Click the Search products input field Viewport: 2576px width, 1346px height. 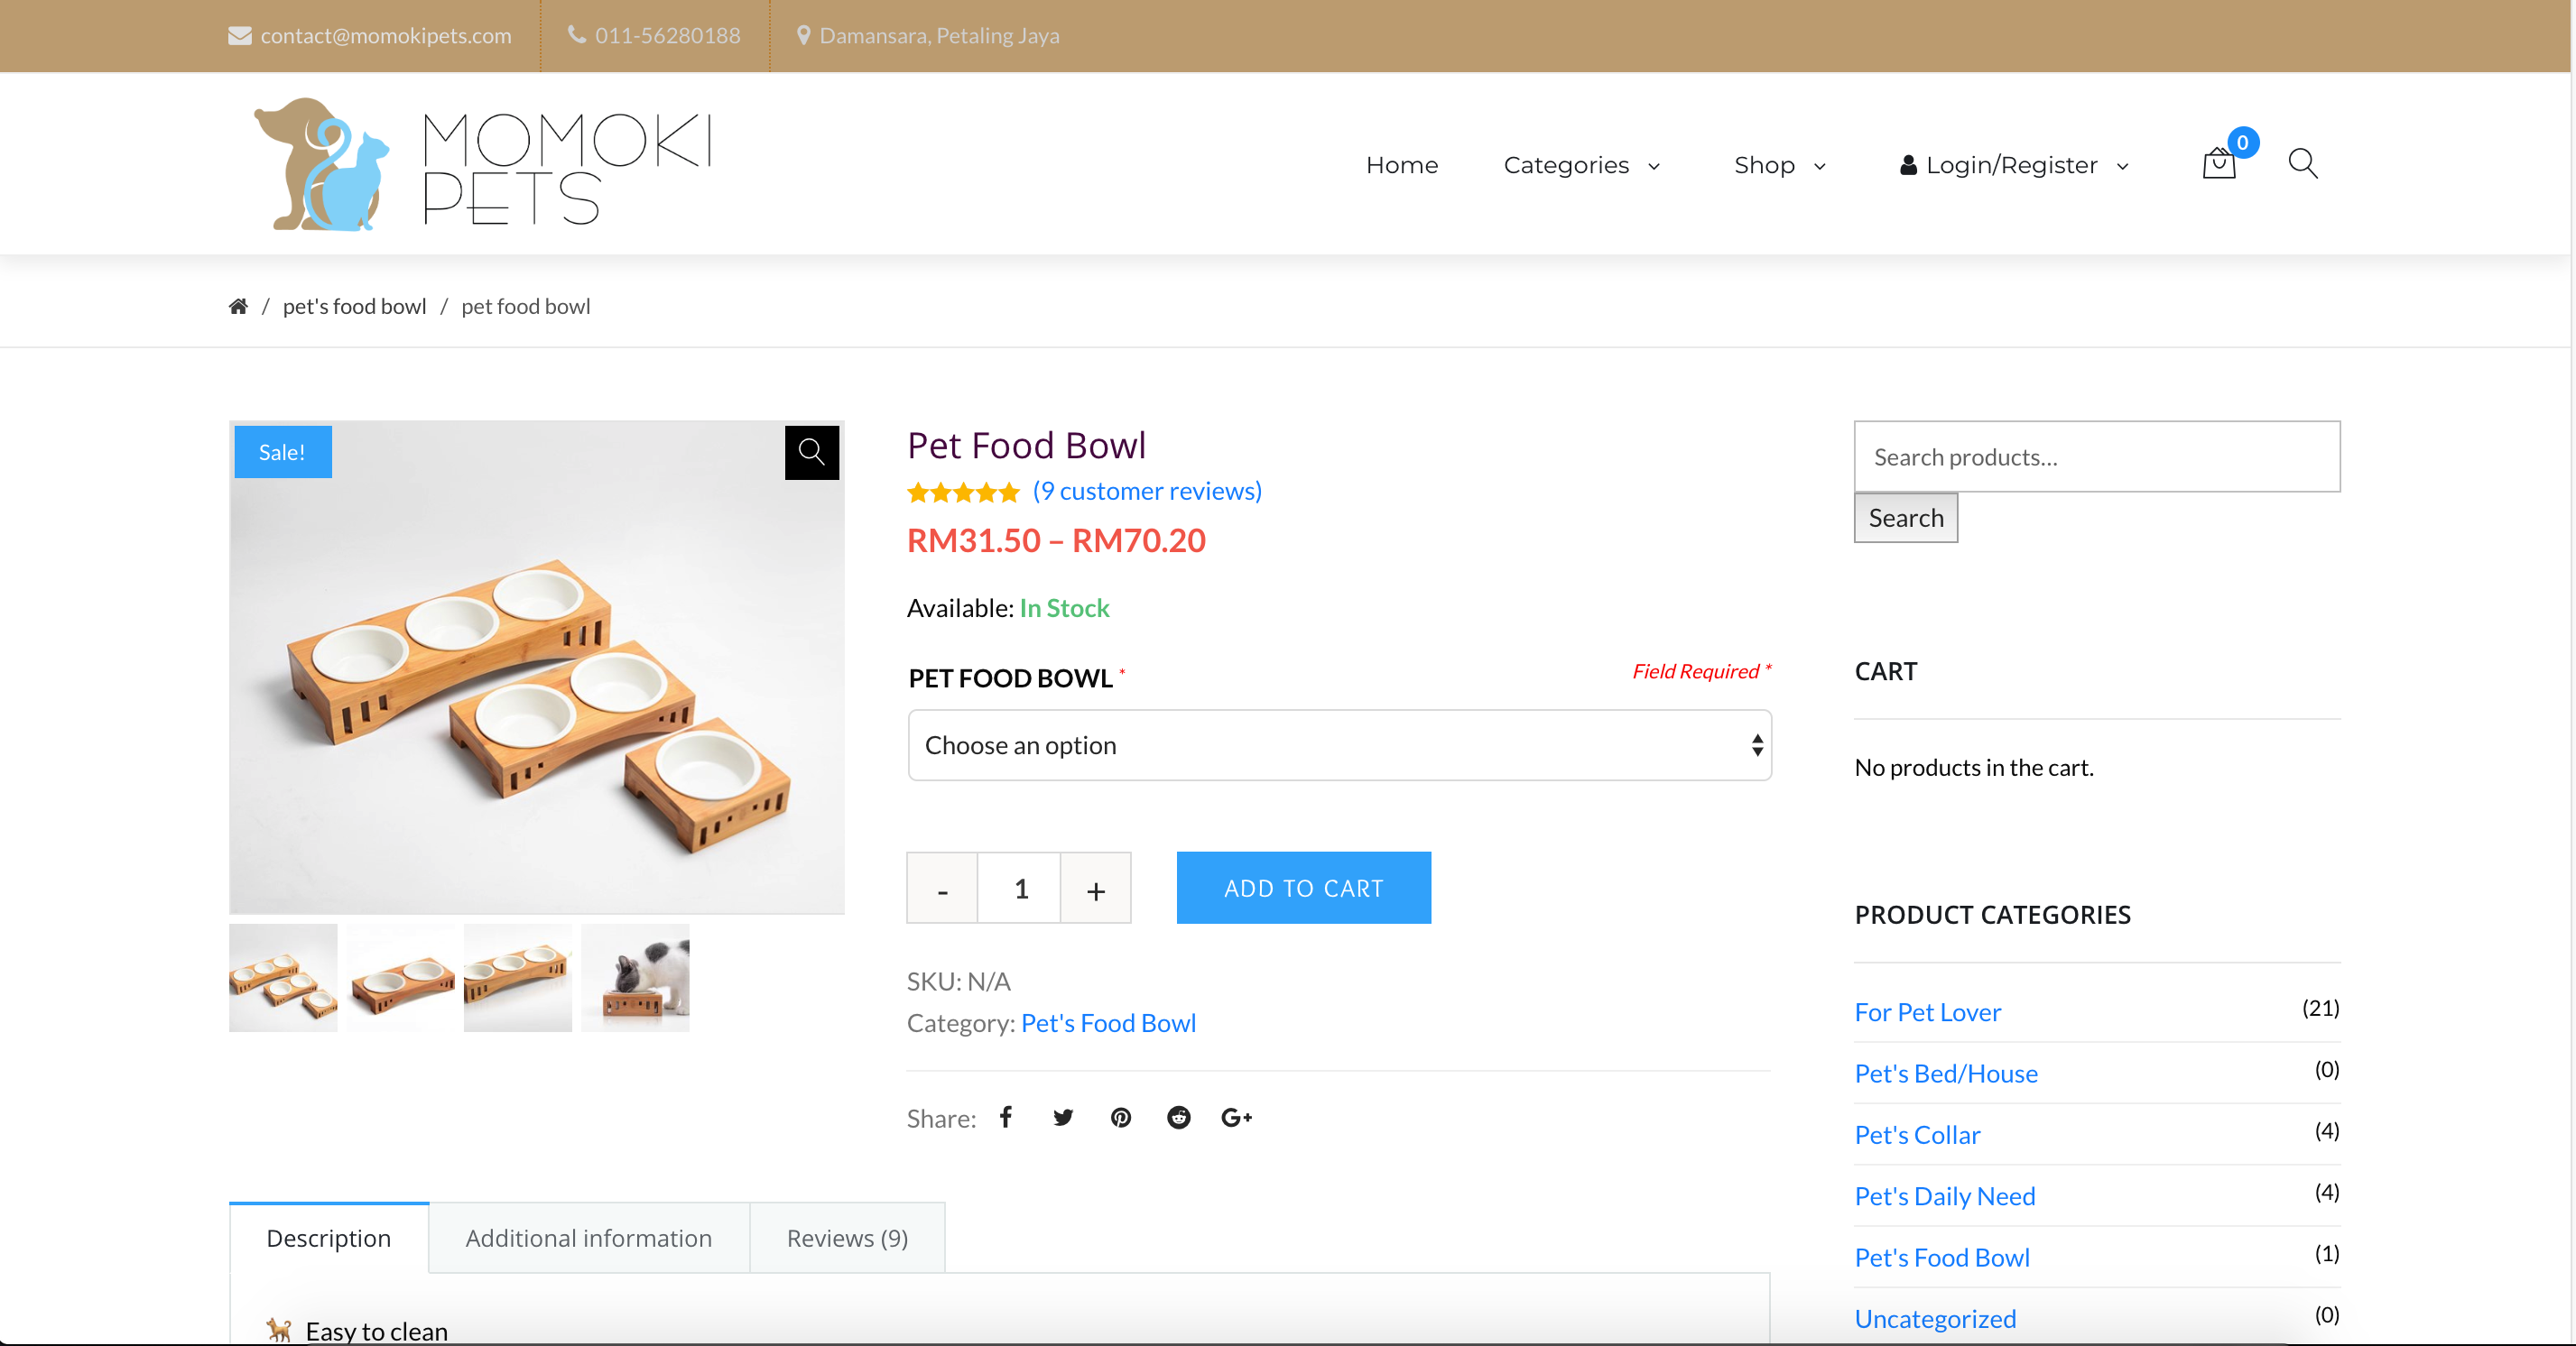2096,456
